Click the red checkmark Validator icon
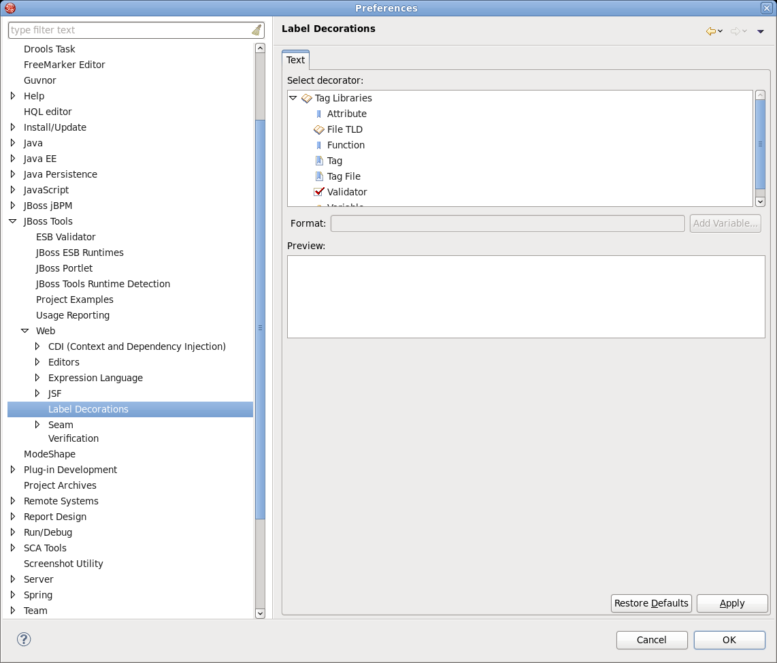 [x=318, y=192]
